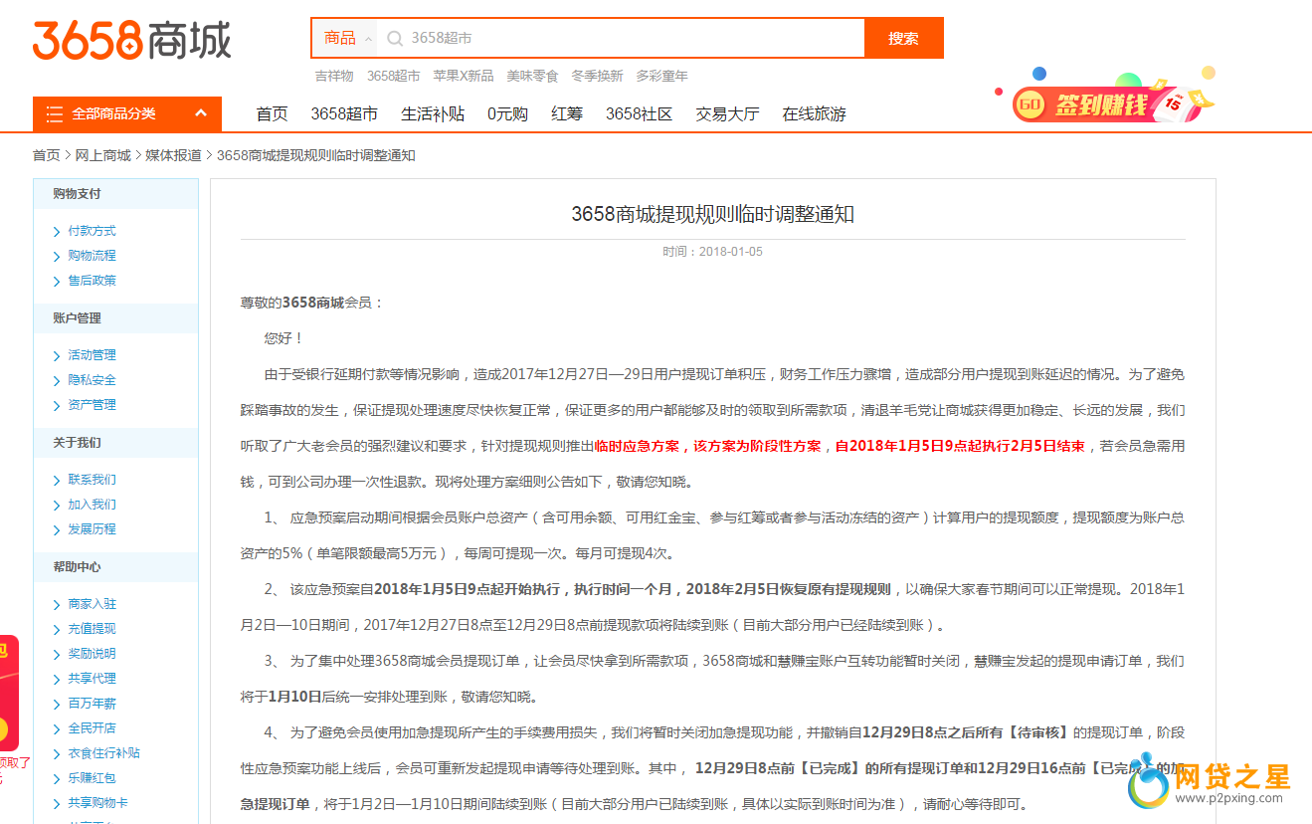The height and width of the screenshot is (824, 1312).
Task: Click the hamburger icon beside 全部商品分类
Action: [54, 113]
